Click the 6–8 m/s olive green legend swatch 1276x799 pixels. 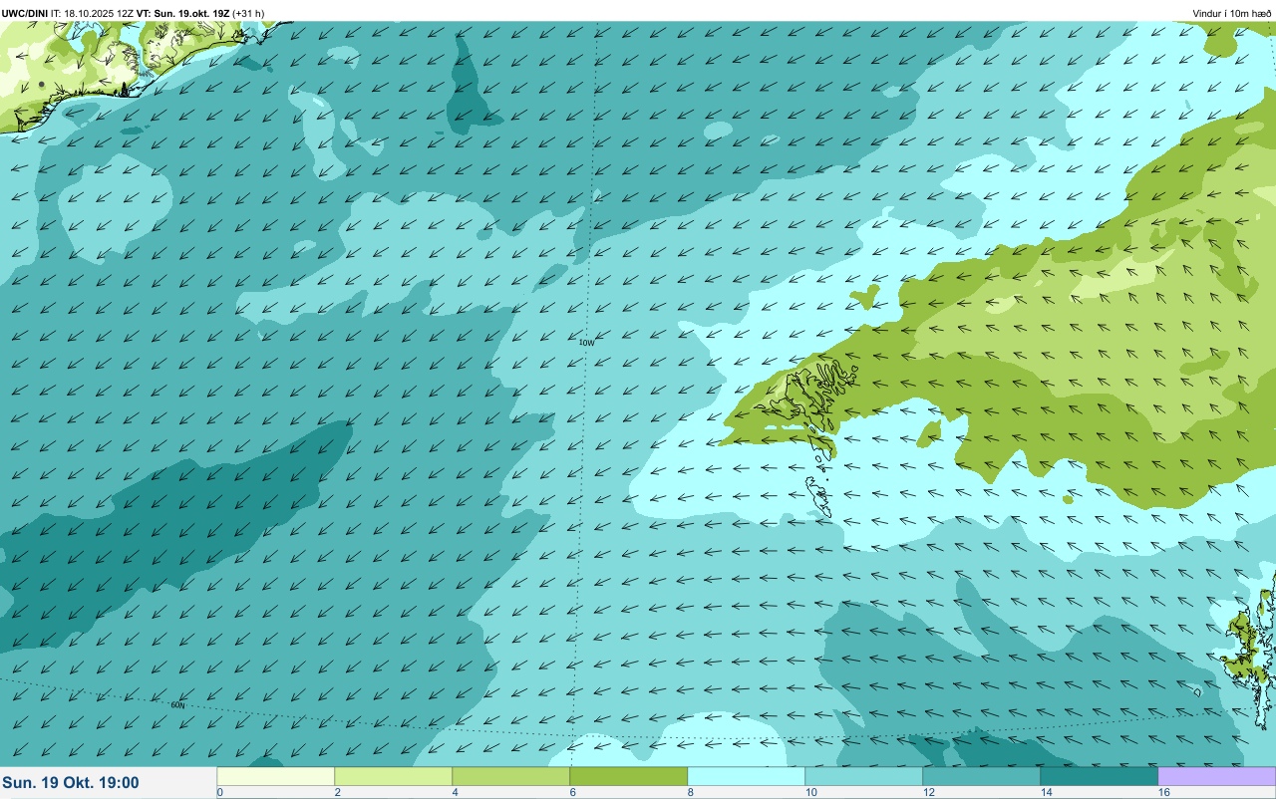[x=629, y=776]
